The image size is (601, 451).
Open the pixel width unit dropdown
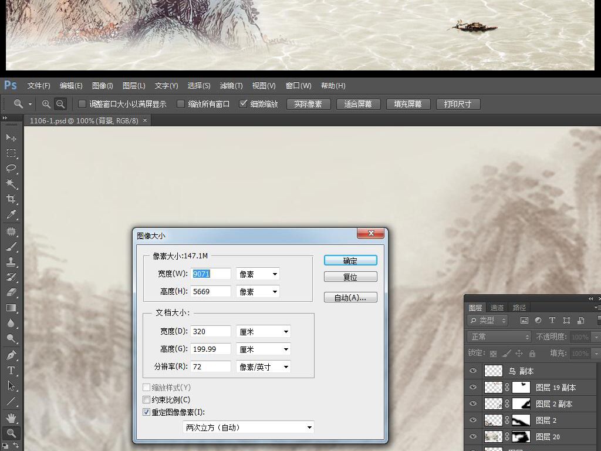pos(258,274)
